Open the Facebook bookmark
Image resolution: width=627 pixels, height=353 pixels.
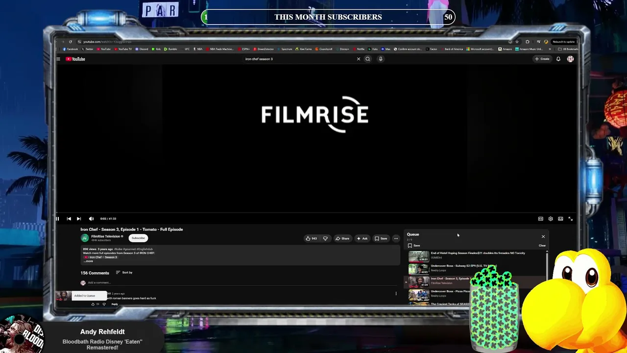click(71, 49)
